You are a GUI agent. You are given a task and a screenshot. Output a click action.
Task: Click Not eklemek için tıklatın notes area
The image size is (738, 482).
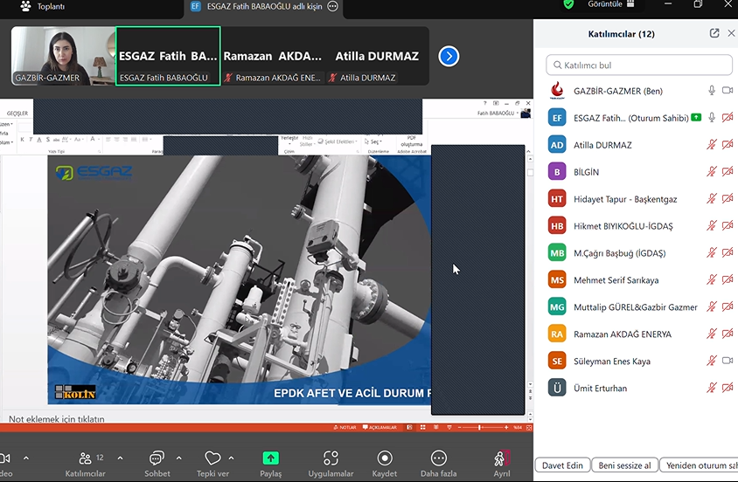coord(57,418)
